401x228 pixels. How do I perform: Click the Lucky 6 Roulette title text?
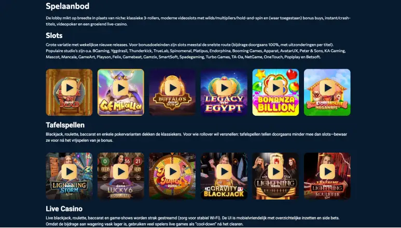[120, 192]
